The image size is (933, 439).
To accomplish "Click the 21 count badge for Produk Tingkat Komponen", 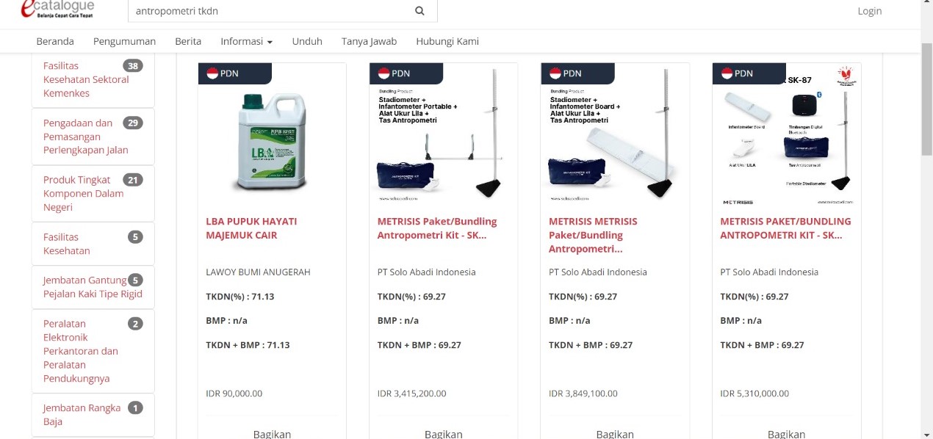I will point(133,180).
